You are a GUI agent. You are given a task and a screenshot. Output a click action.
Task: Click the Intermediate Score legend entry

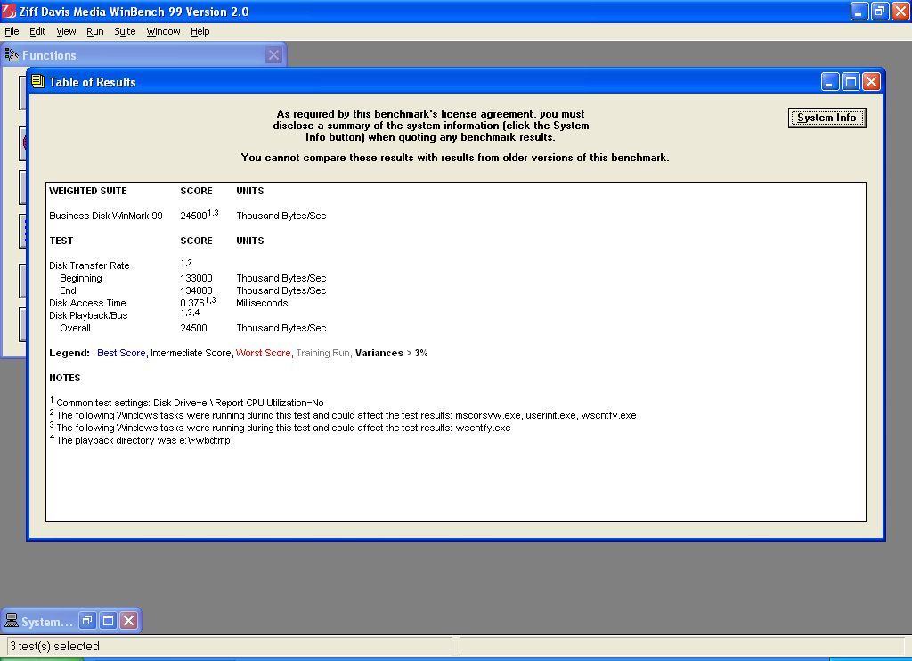coord(191,353)
